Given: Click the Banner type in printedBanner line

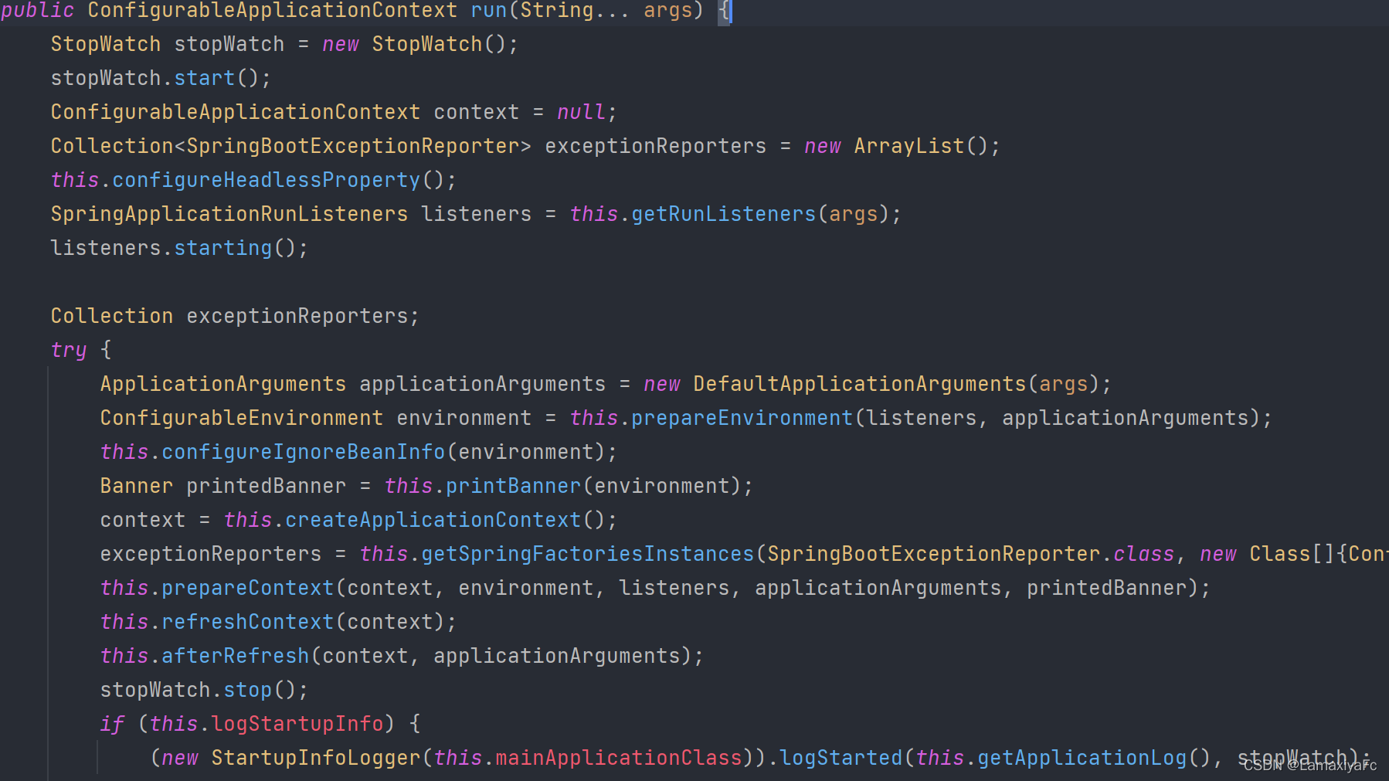Looking at the screenshot, I should [x=137, y=486].
